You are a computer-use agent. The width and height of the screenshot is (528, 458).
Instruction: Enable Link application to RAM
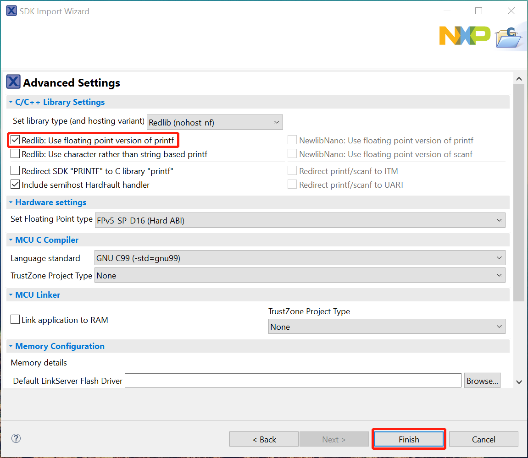click(x=15, y=320)
